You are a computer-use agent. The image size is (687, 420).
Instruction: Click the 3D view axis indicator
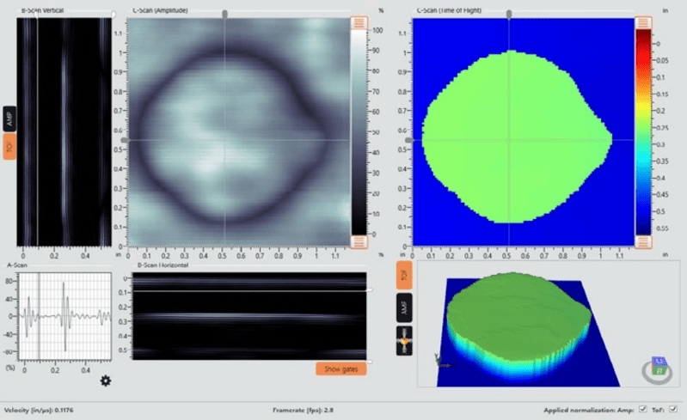click(x=441, y=362)
